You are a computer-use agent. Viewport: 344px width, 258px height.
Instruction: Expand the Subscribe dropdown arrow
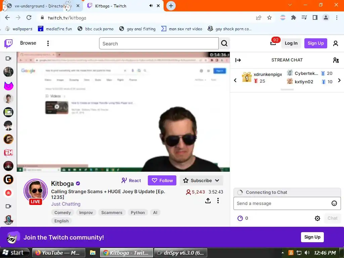pyautogui.click(x=217, y=180)
